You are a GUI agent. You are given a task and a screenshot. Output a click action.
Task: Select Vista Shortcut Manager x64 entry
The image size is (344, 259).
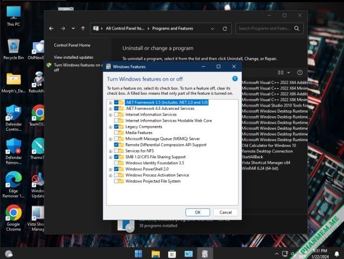[266, 163]
